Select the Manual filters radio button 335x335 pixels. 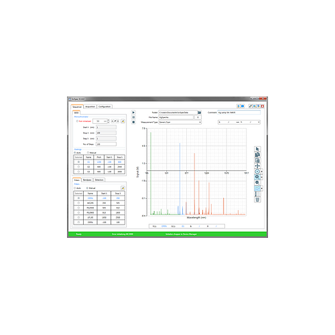click(87, 188)
